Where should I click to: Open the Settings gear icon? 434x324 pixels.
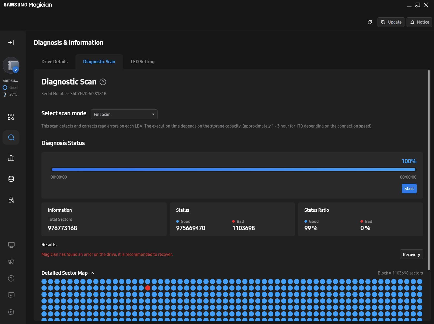click(x=11, y=312)
